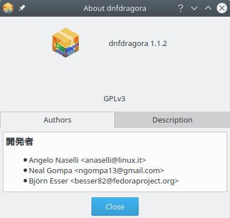Close the dialog with the titlebar X
Image resolution: width=230 pixels, height=218 pixels.
tap(222, 8)
